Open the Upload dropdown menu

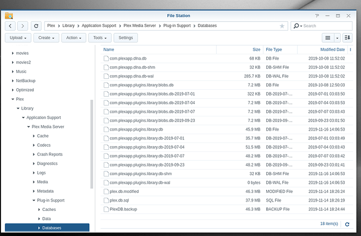(x=18, y=38)
